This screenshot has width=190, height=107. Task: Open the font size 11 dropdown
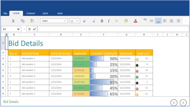point(75,21)
